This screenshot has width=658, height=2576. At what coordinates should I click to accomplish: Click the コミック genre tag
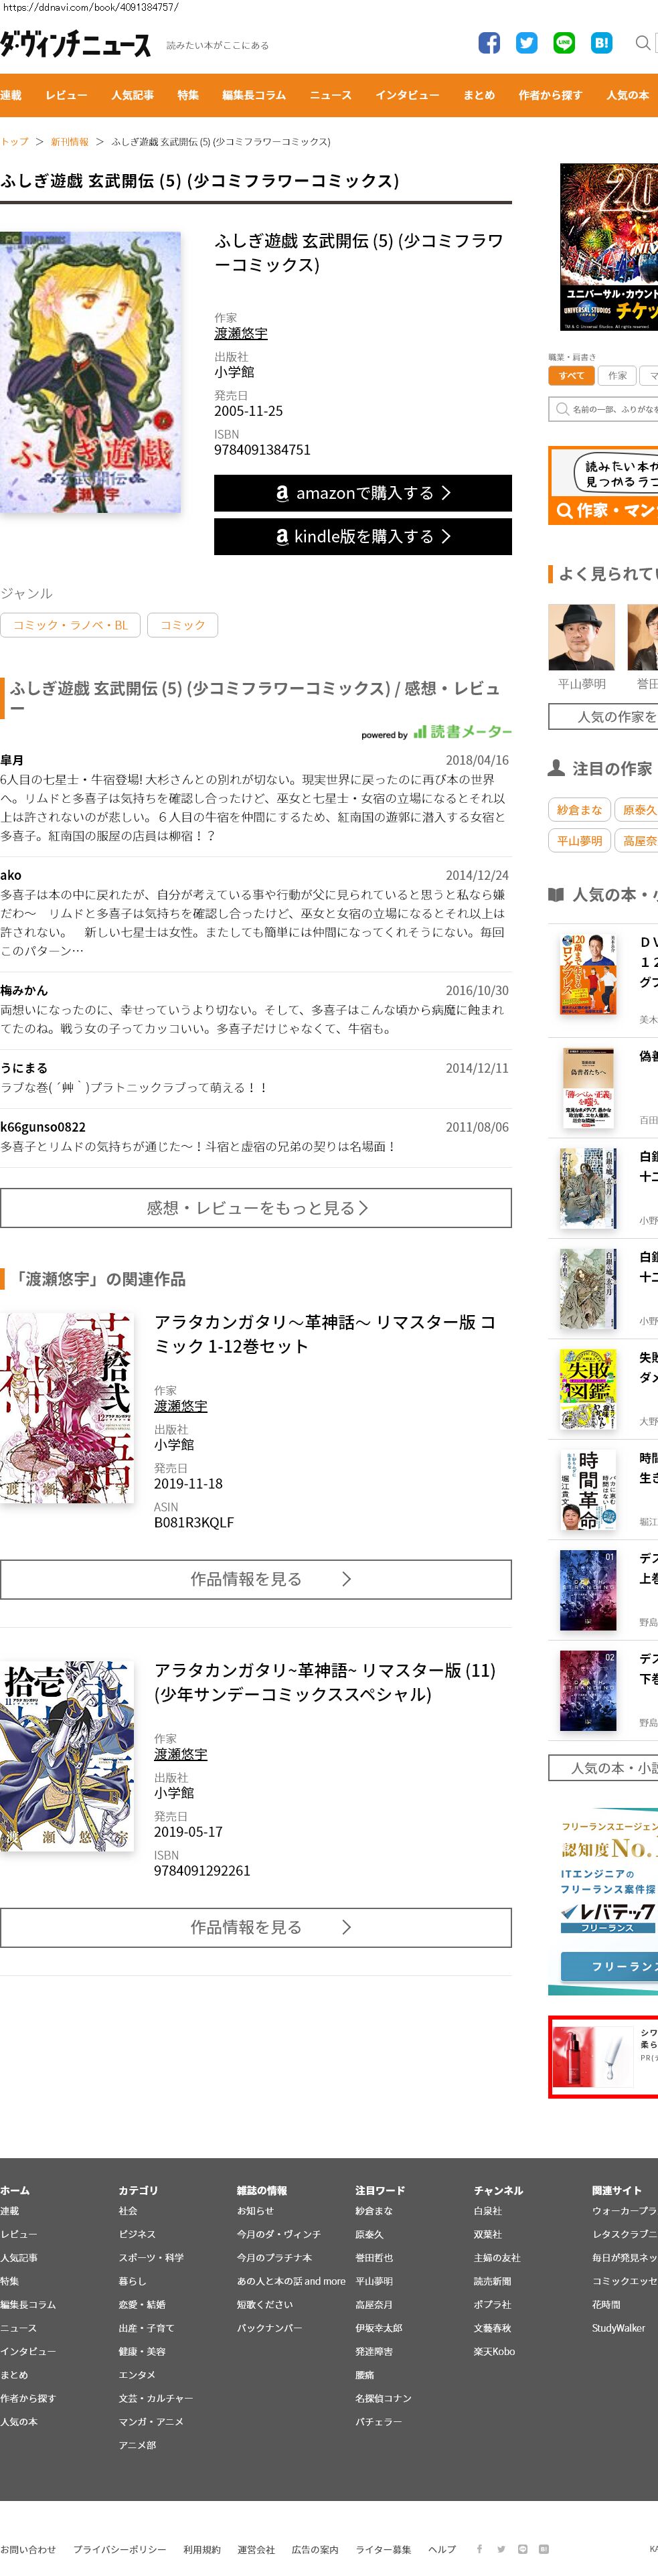pyautogui.click(x=182, y=625)
